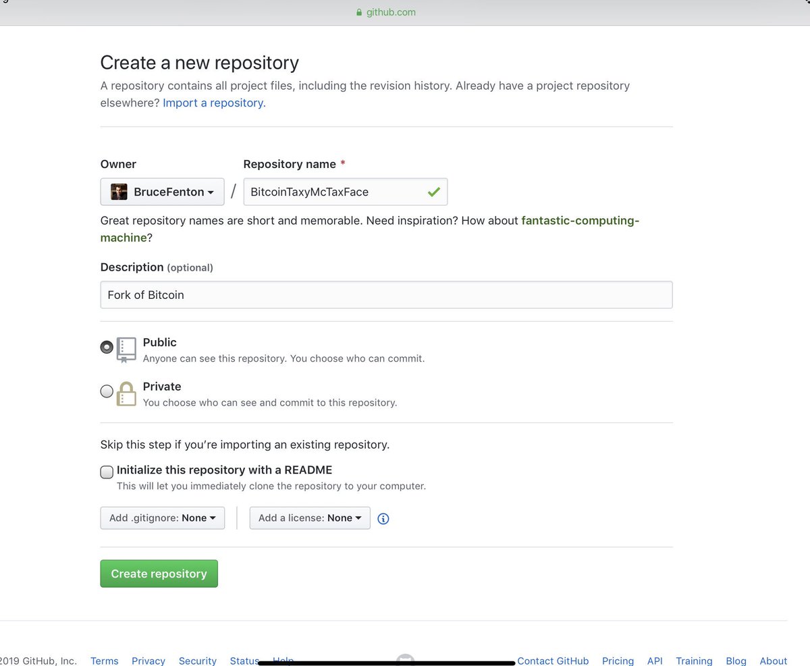Click the 'Owner' label
810x666 pixels.
pos(118,164)
